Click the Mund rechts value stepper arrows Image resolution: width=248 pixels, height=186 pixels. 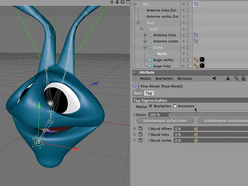(x=195, y=140)
